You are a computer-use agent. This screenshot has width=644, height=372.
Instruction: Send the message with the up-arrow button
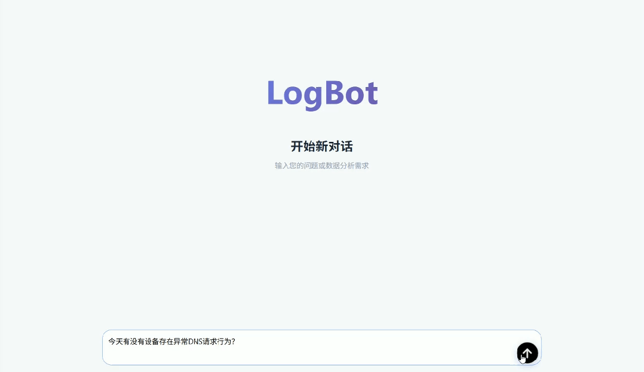pyautogui.click(x=528, y=353)
